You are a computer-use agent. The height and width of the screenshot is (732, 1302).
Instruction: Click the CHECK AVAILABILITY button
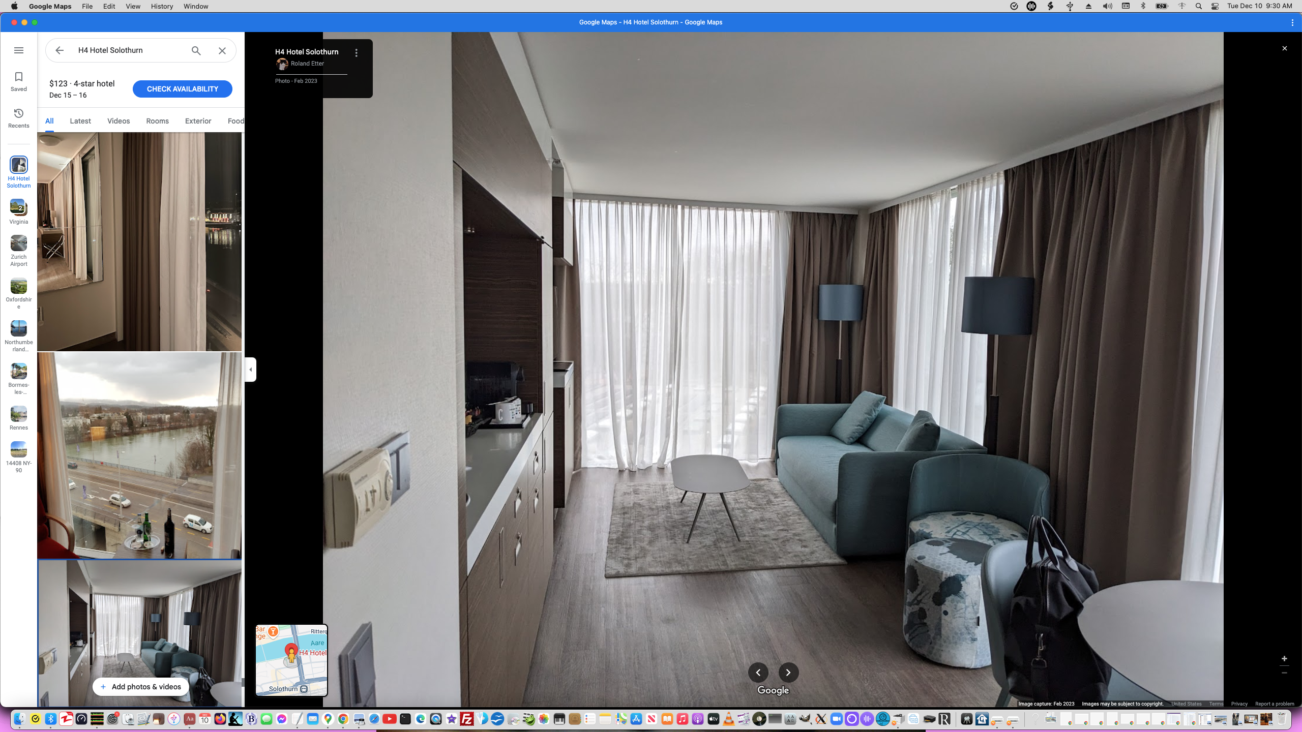coord(182,88)
